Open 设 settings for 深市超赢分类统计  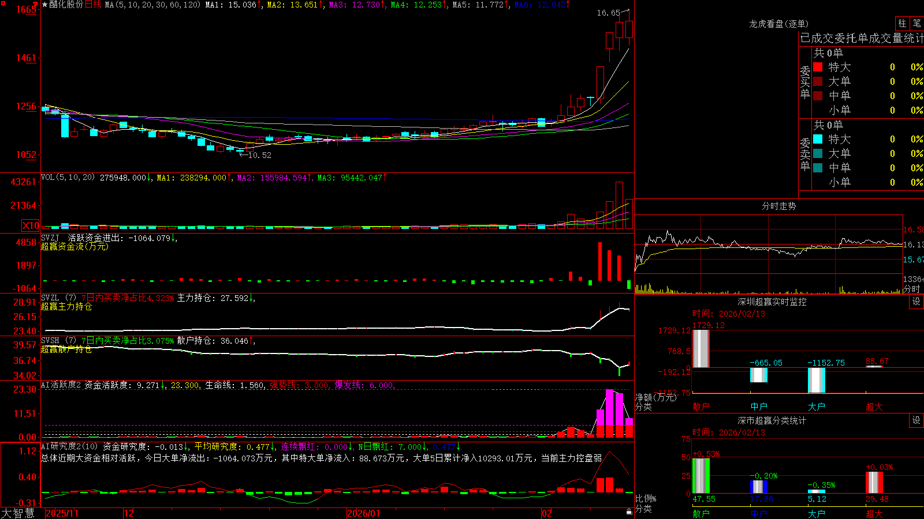pyautogui.click(x=916, y=420)
